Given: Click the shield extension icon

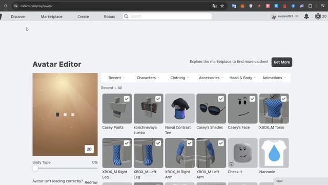Looking at the screenshot, I should 251,6.
